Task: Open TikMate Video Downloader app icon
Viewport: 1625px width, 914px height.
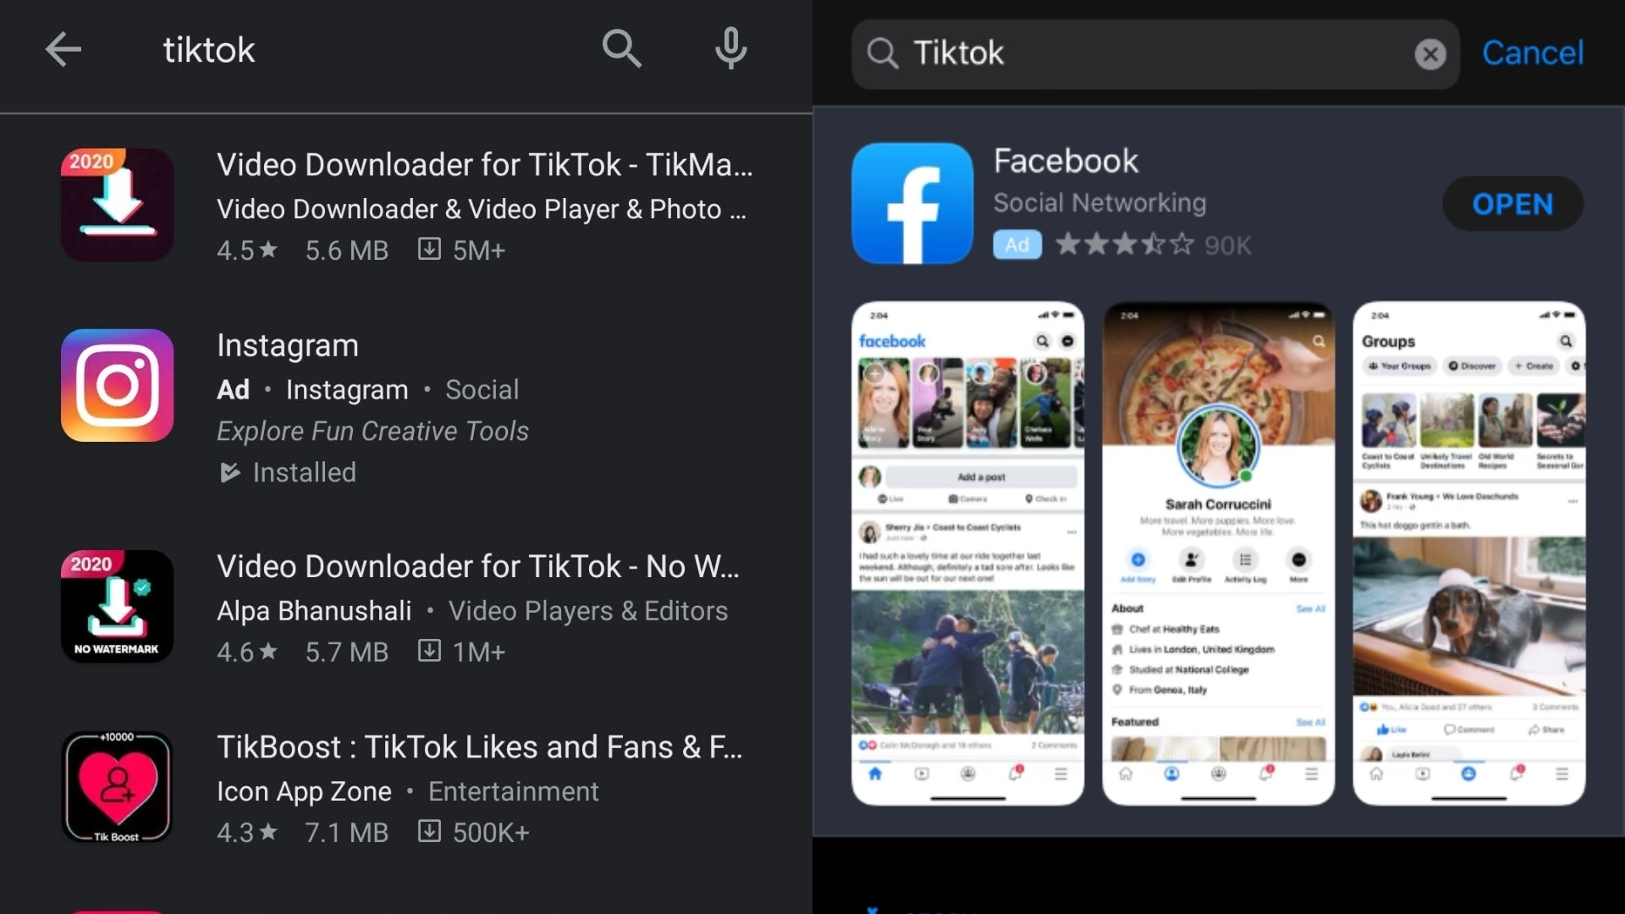Action: tap(117, 205)
